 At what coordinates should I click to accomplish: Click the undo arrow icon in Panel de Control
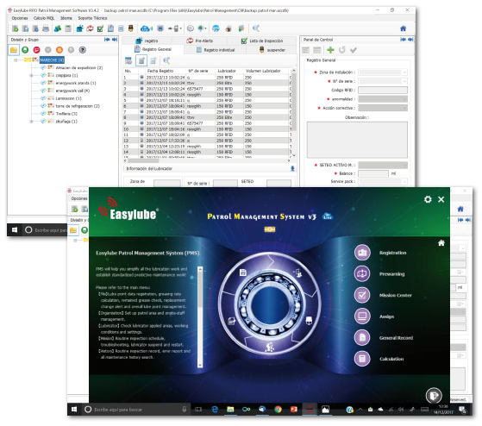pos(341,50)
